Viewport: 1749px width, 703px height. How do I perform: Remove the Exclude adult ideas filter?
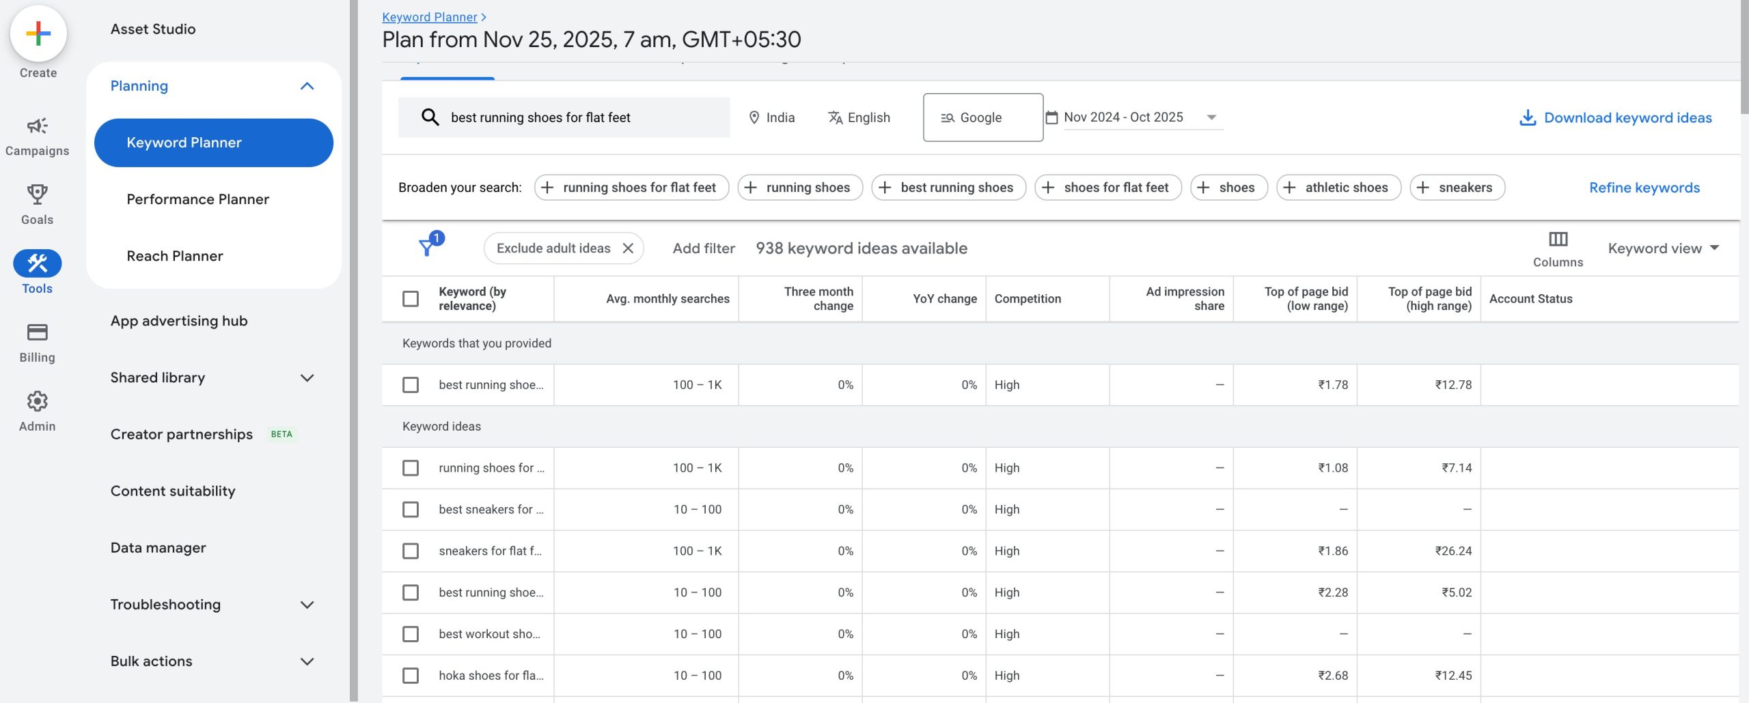click(x=628, y=248)
